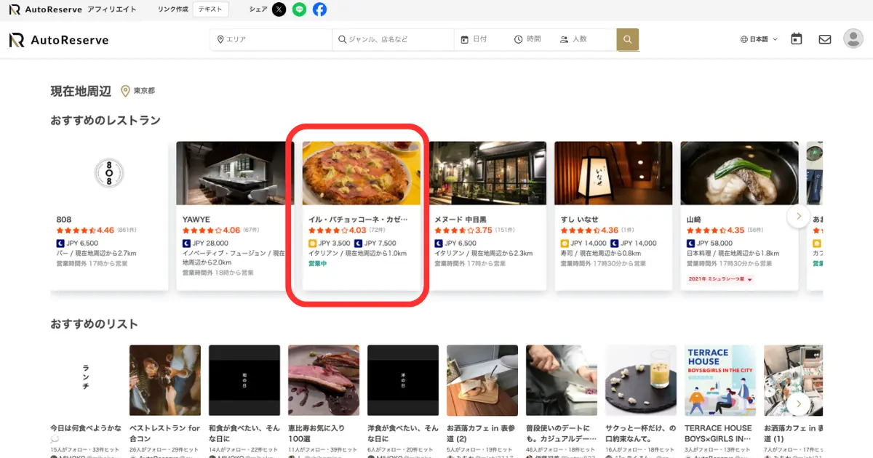Viewport: 873px width, 458px height.
Task: Click the JPY 28,000 price on YAWYE
Action: [210, 244]
